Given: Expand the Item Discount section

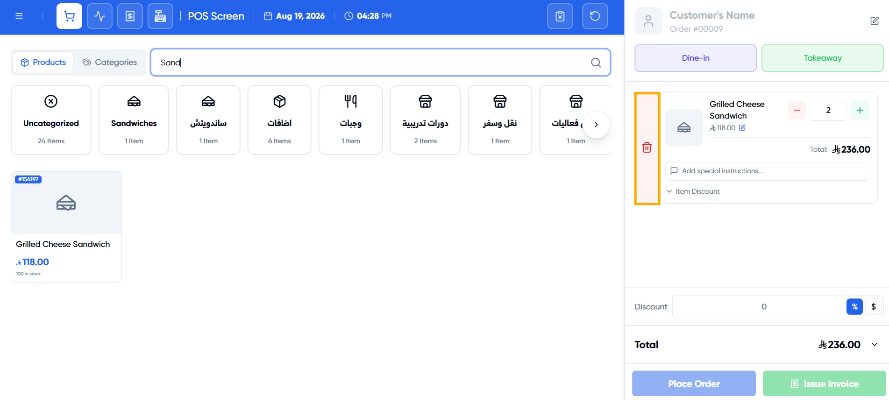Looking at the screenshot, I should click(693, 191).
